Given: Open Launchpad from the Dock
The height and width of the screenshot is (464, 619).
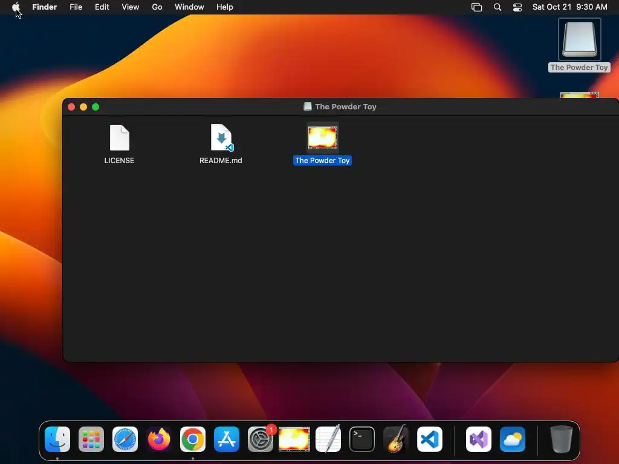Looking at the screenshot, I should [91, 439].
